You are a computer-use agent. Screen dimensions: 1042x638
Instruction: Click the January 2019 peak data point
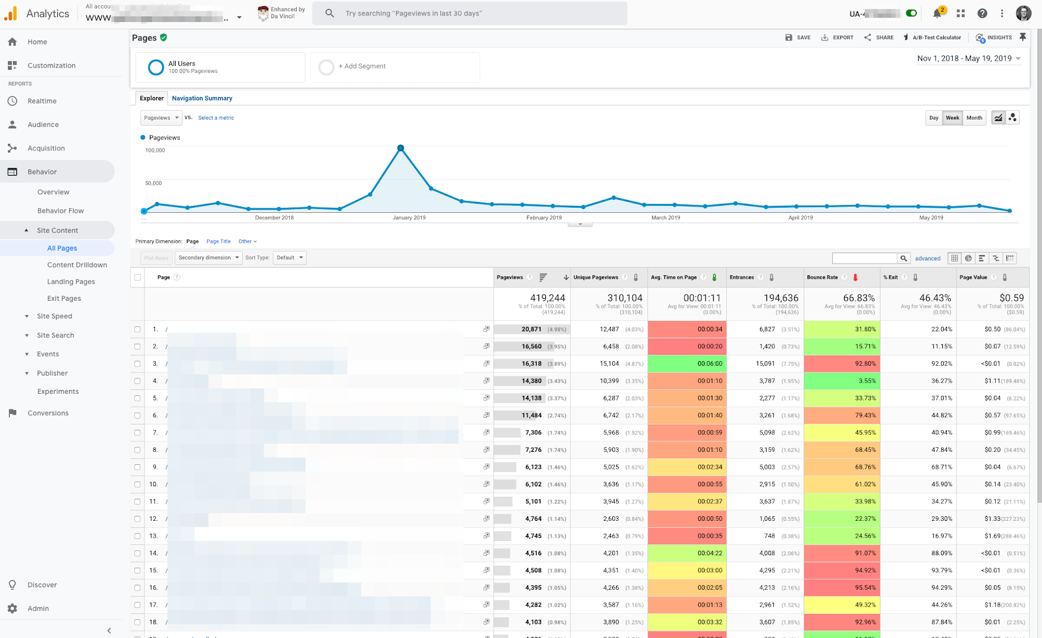[x=401, y=148]
